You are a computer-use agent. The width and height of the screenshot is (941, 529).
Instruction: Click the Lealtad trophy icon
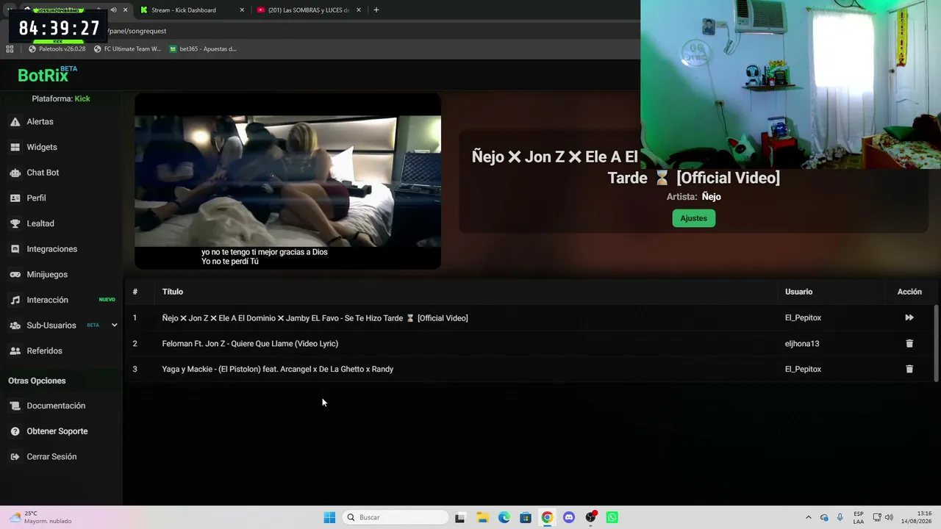(x=15, y=223)
